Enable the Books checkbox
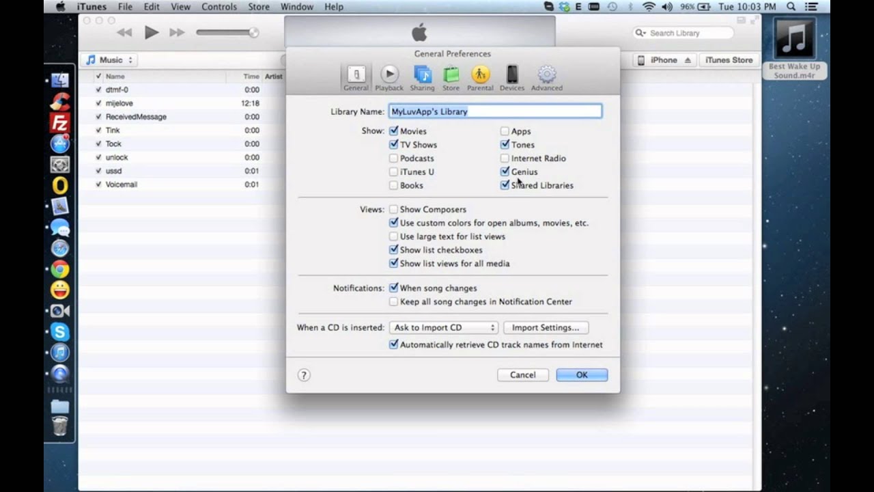This screenshot has width=874, height=492. click(x=393, y=185)
